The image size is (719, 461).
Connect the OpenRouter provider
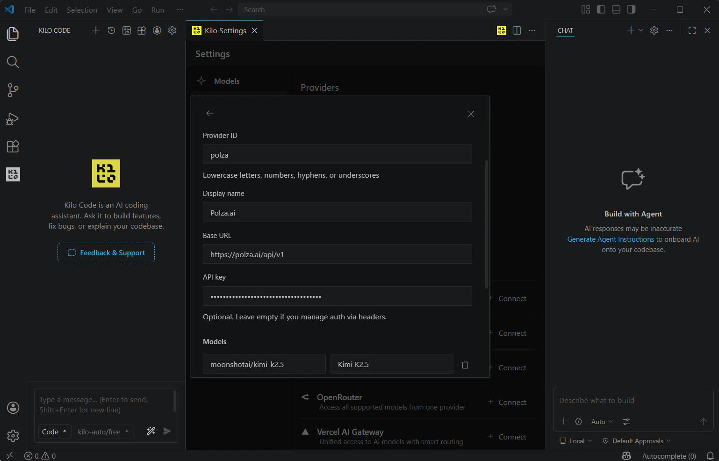[x=508, y=402]
